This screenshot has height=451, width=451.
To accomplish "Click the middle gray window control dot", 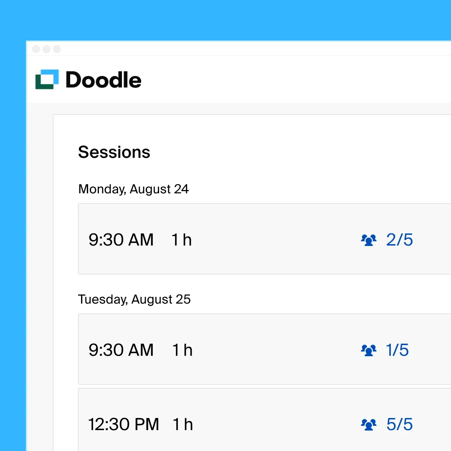I will pos(47,49).
